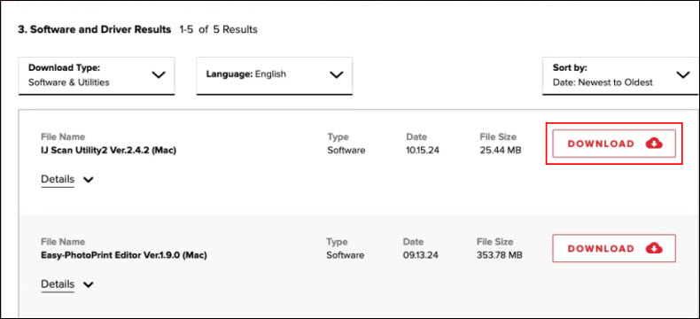The width and height of the screenshot is (700, 319).
Task: Click the Software and Driver Results heading
Action: coord(94,30)
